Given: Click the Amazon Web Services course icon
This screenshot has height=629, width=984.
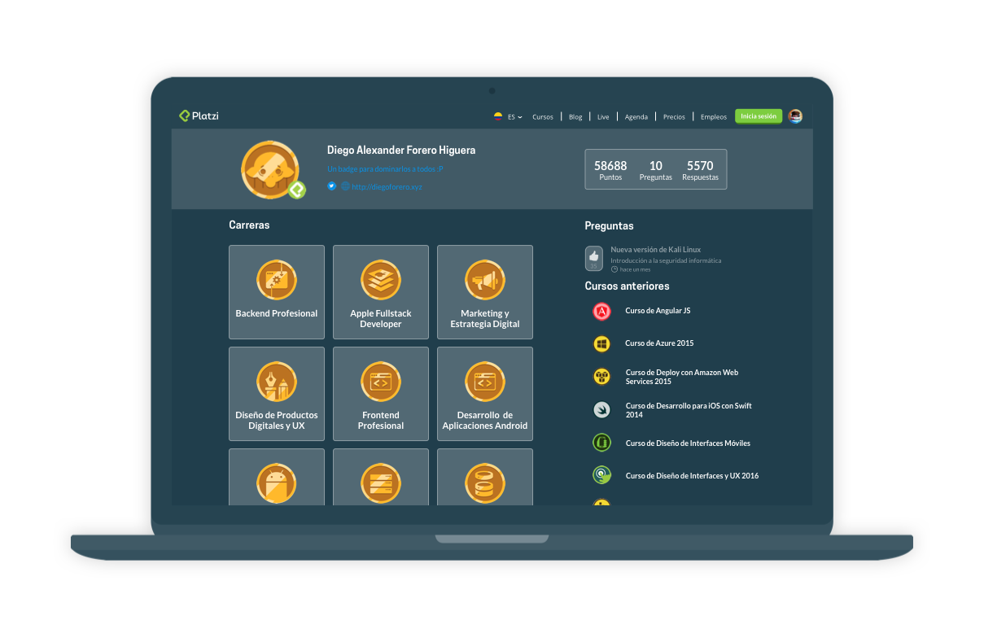Looking at the screenshot, I should pos(602,376).
